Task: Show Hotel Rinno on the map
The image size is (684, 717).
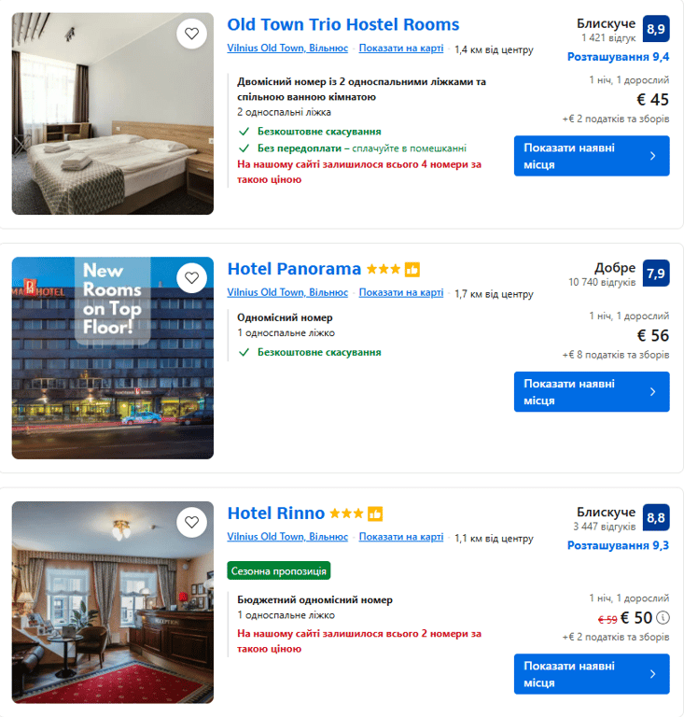Action: [x=400, y=537]
